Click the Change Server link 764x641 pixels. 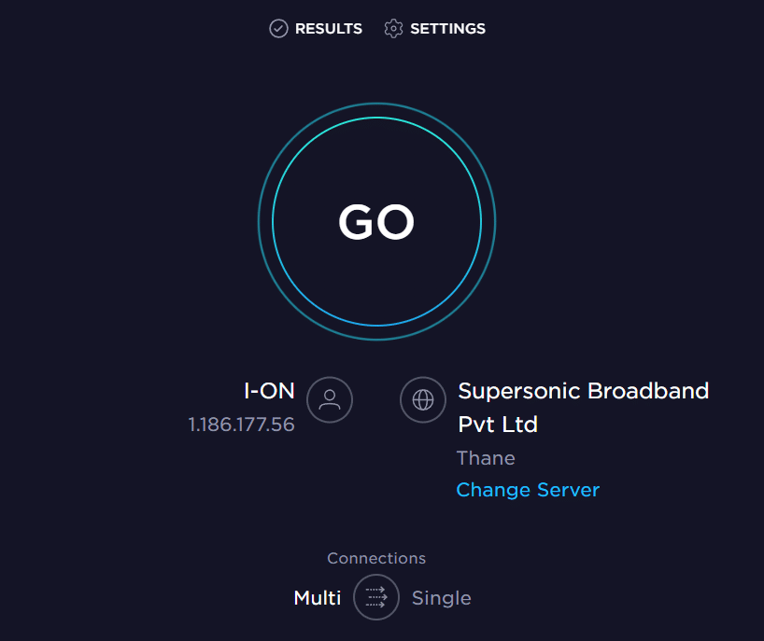[x=528, y=490]
